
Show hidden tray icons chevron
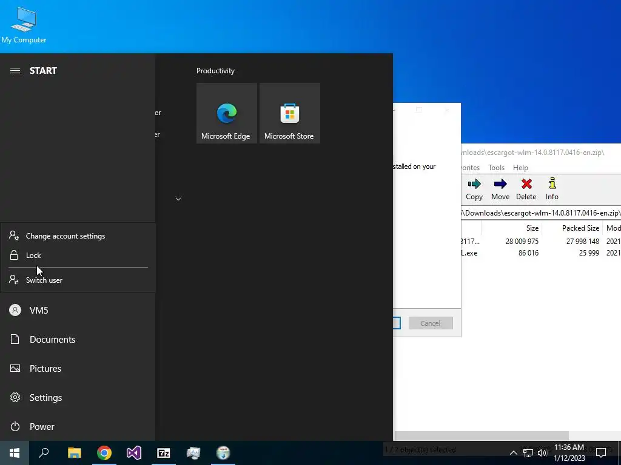tap(513, 453)
